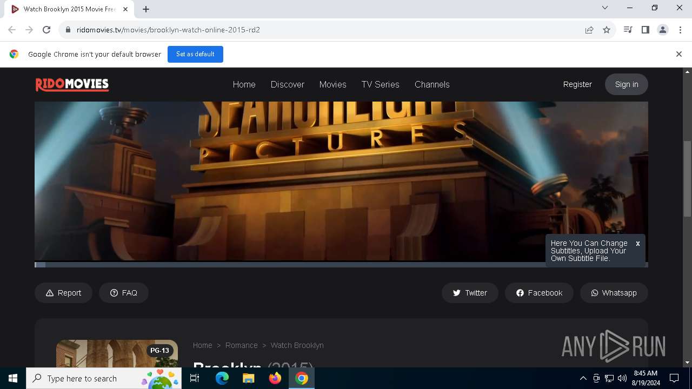Image resolution: width=692 pixels, height=389 pixels.
Task: Open the FAQ button
Action: (x=124, y=293)
